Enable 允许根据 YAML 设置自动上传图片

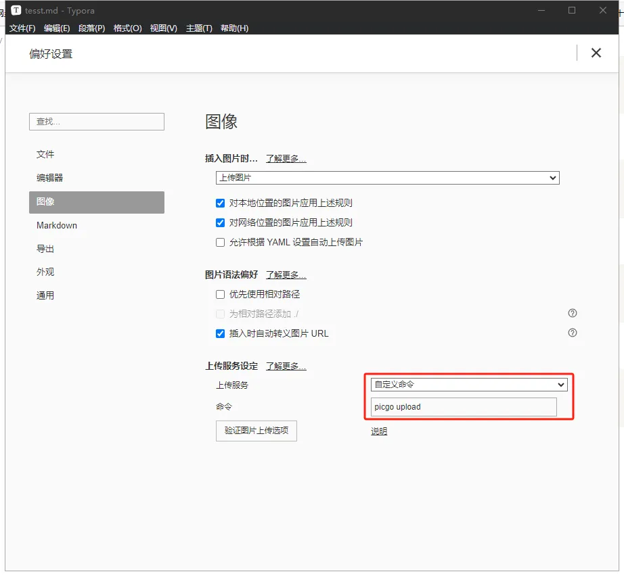point(220,243)
